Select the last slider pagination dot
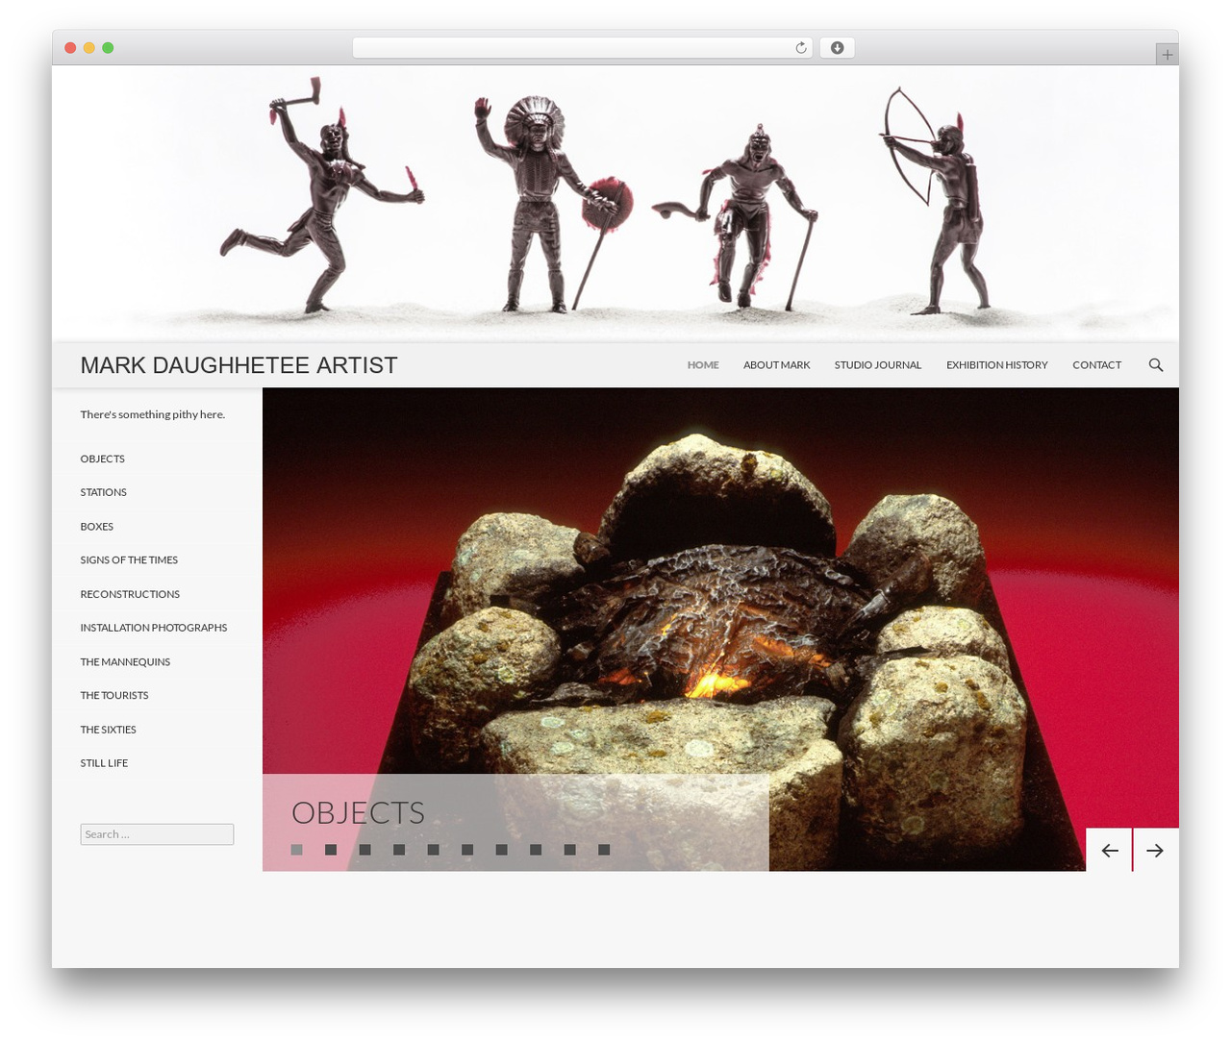Image resolution: width=1231 pixels, height=1042 pixels. tap(604, 850)
